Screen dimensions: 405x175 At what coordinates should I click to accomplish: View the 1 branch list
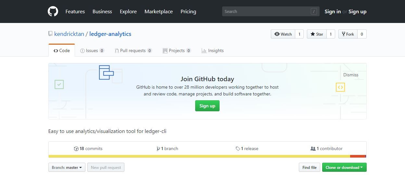coord(167,148)
